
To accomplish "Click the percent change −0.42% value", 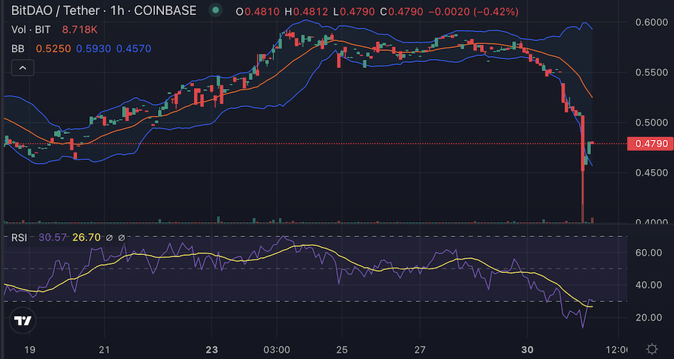I will pyautogui.click(x=496, y=11).
